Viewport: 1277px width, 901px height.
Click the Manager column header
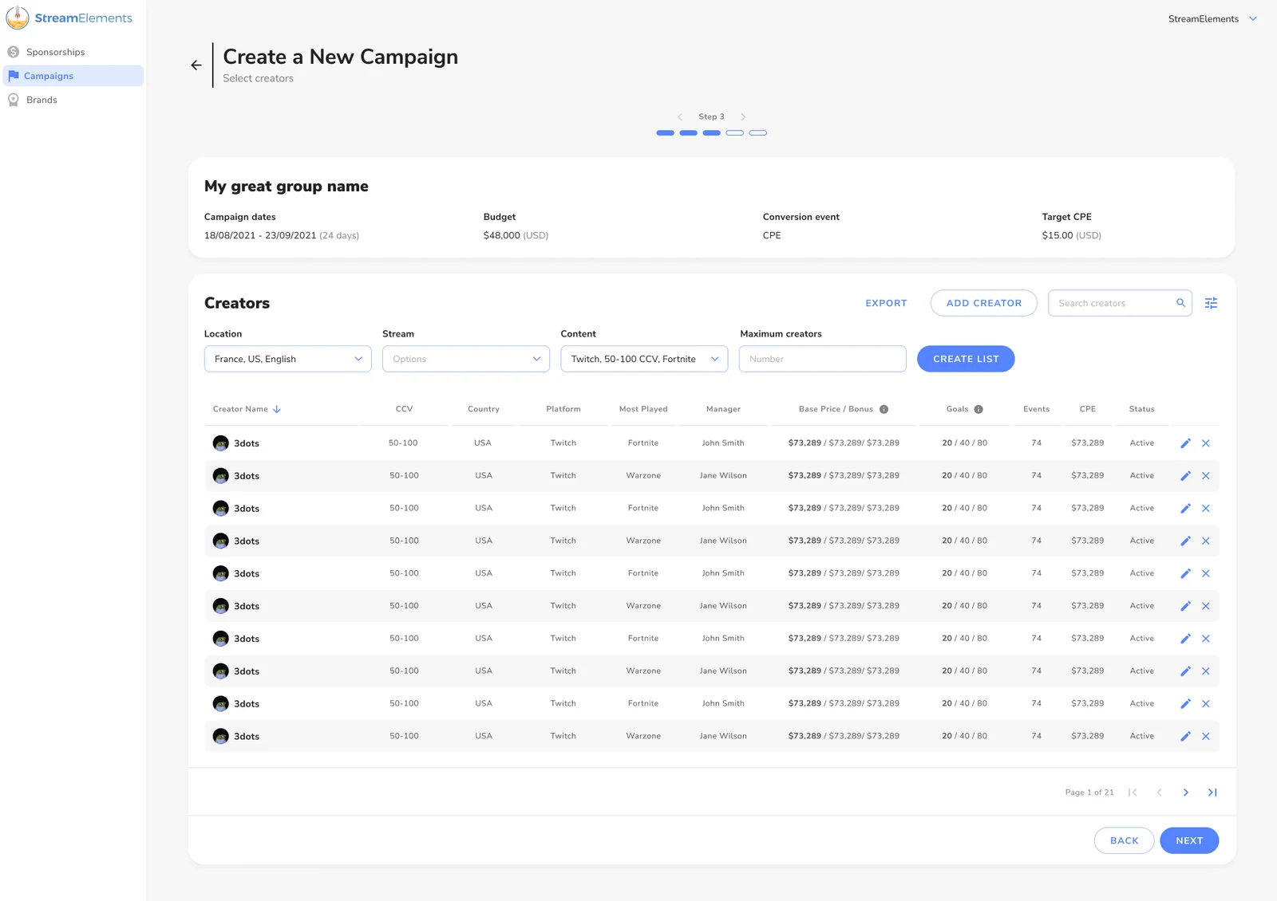[723, 409]
